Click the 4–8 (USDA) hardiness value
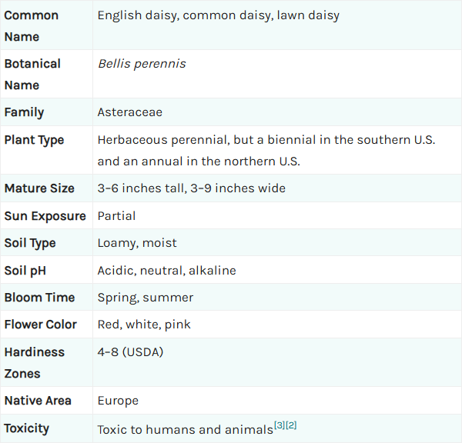The width and height of the screenshot is (462, 443). pos(131,352)
